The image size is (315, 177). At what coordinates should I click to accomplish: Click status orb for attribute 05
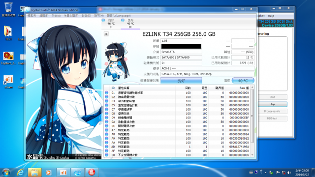point(106,105)
